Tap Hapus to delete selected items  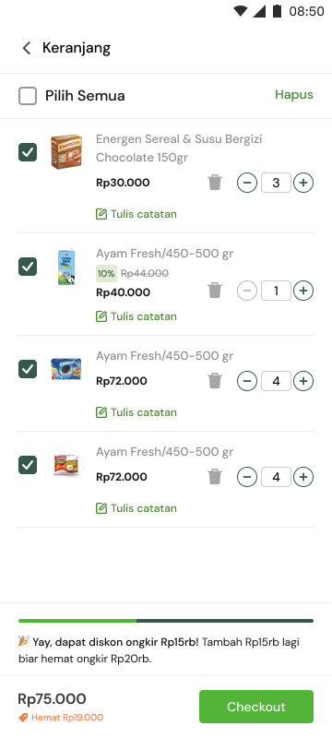(x=294, y=95)
